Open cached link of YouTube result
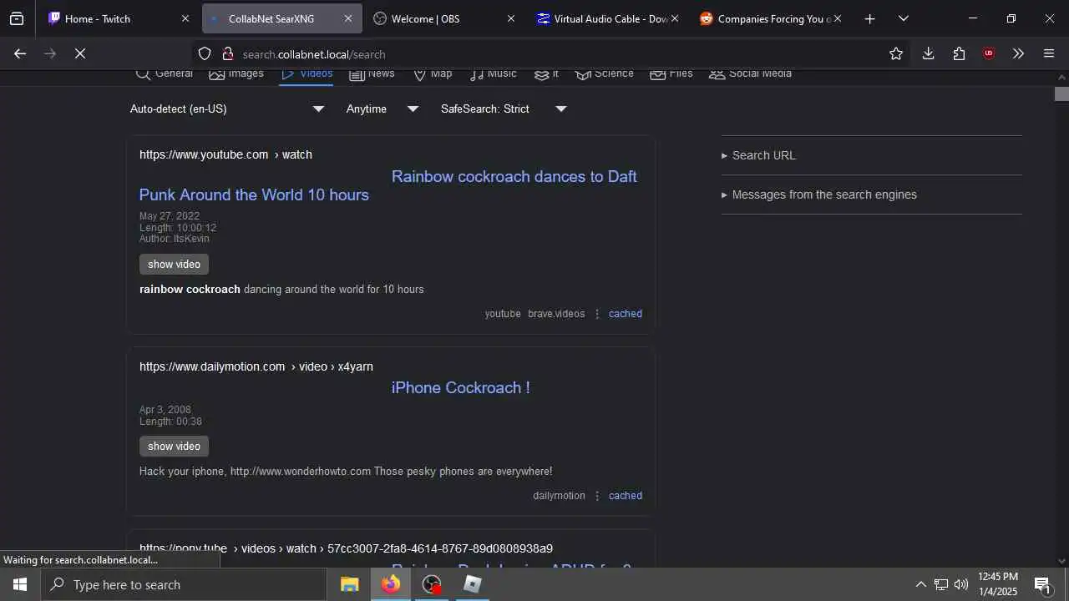 [626, 314]
